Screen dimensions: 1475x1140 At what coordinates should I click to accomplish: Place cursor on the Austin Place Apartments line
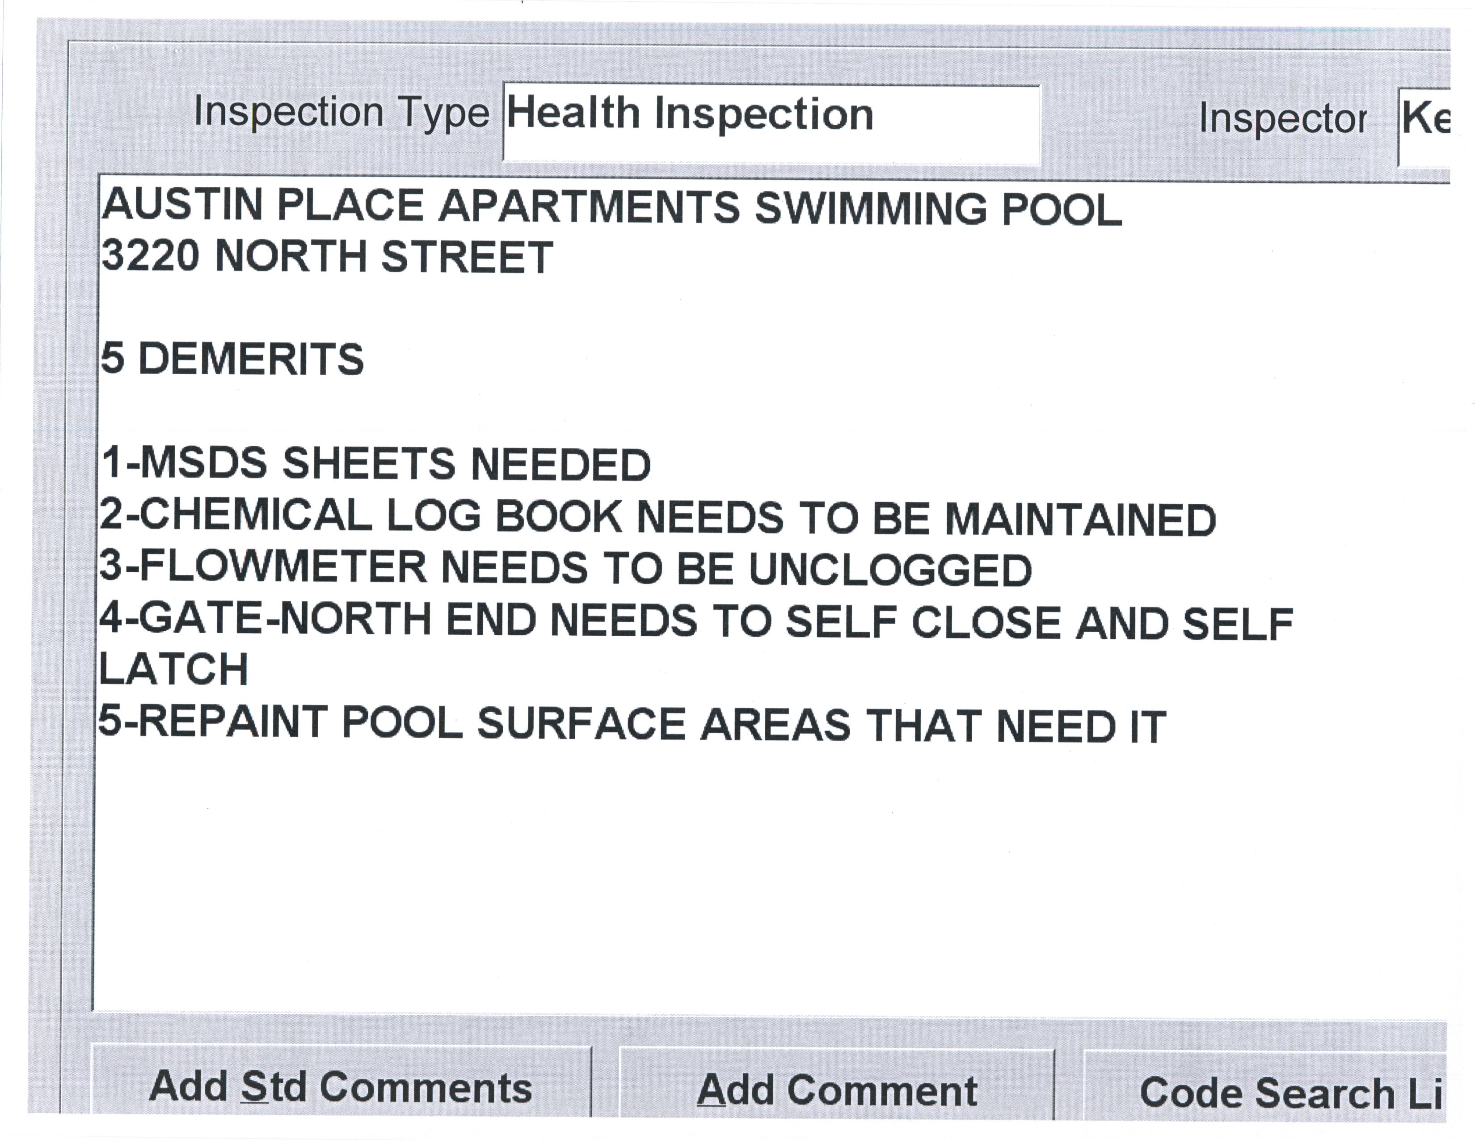tap(611, 207)
